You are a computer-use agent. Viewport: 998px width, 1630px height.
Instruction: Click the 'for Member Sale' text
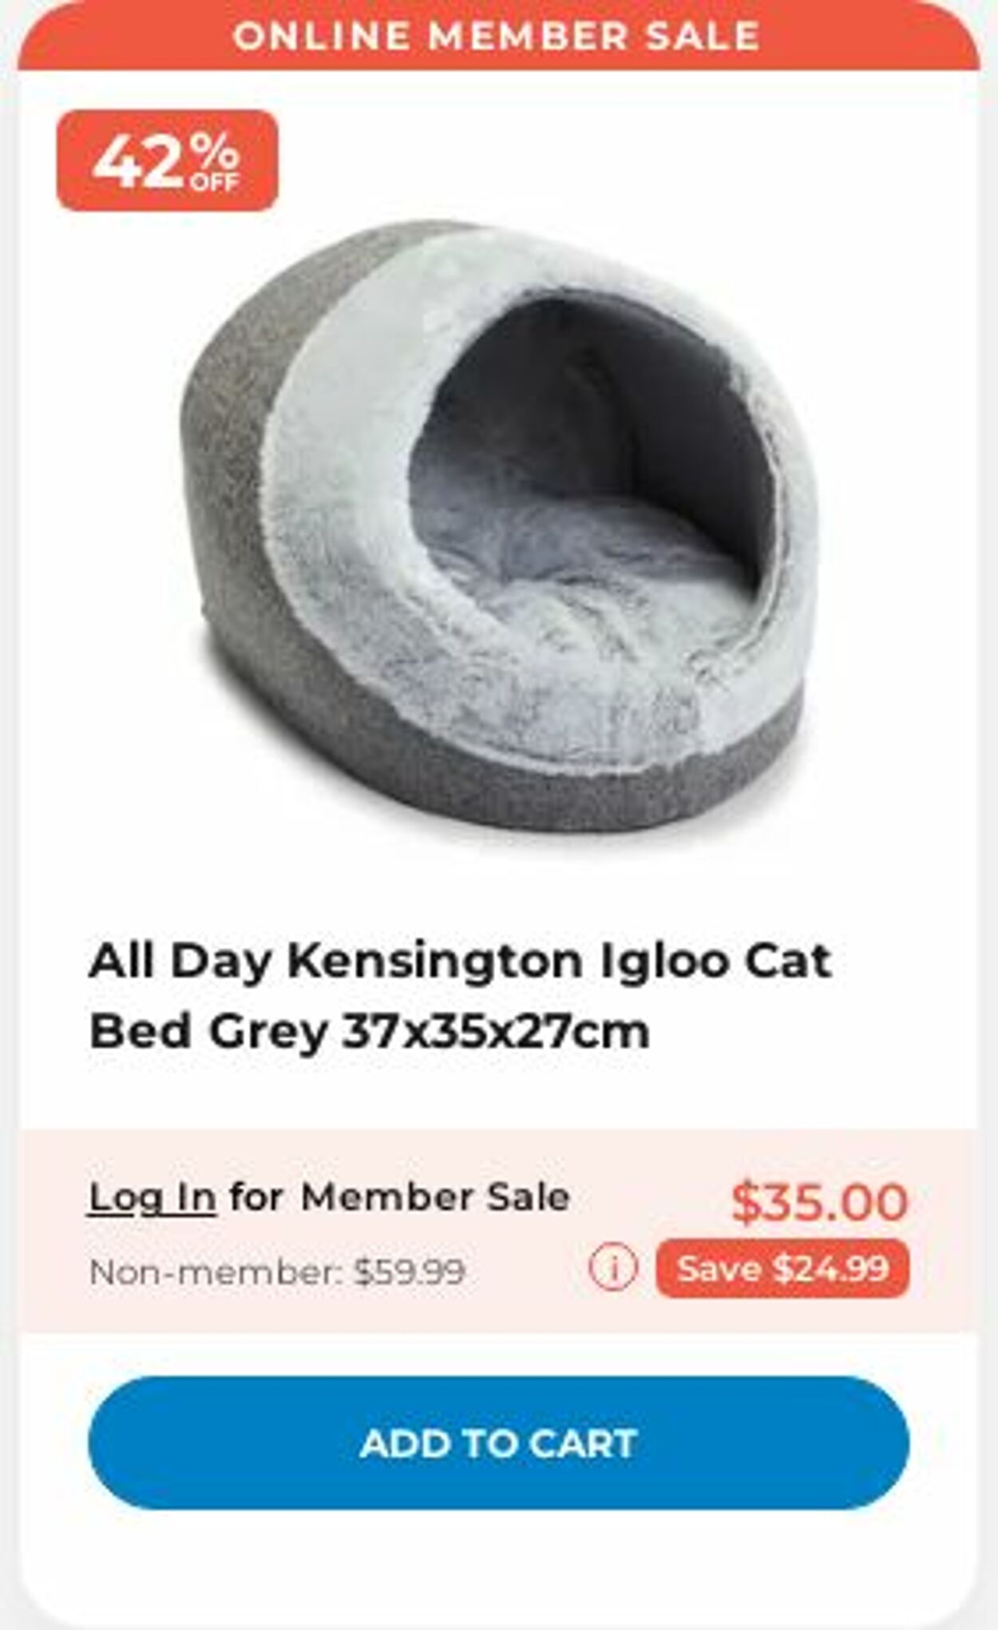(400, 1197)
